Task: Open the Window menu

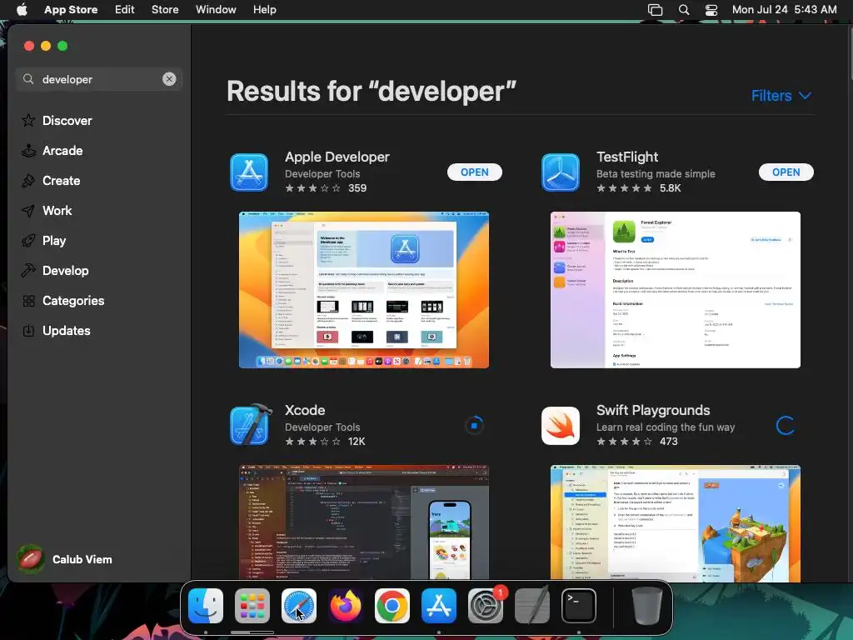Action: 216,9
